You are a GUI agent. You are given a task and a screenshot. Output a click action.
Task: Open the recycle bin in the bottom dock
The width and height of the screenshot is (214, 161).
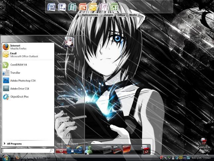145,149
